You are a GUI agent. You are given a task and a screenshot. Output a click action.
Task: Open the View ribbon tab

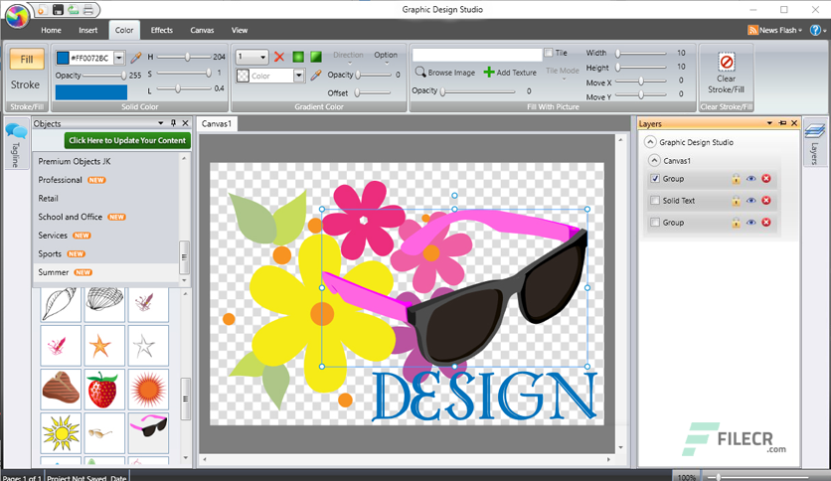[x=239, y=30]
